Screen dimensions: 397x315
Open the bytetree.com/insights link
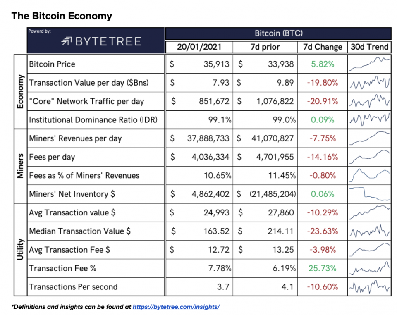tap(176, 307)
